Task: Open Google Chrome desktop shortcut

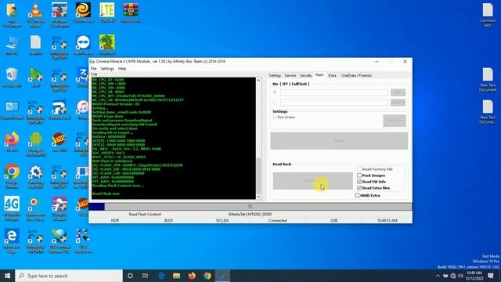Action: point(12,176)
